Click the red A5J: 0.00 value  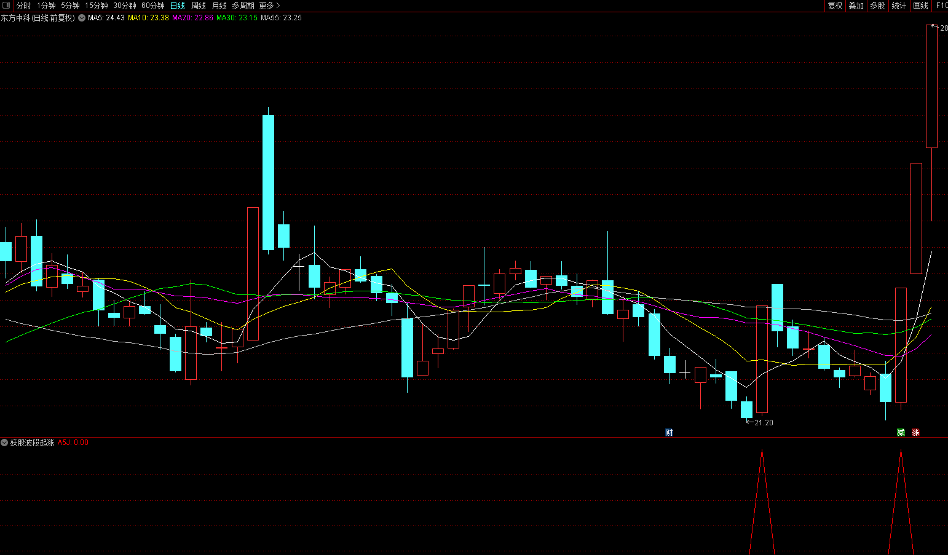[x=73, y=443]
